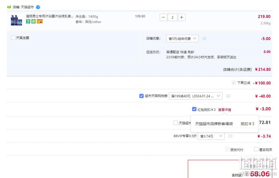Click the 天猫超市品牌新客福袋 popup entry
Screen dimensions: 279x178
[x=225, y=124]
